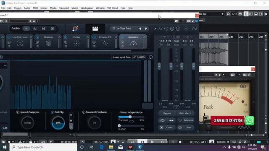The width and height of the screenshot is (269, 151).
Task: Click the Codec button
Action: (x=167, y=128)
